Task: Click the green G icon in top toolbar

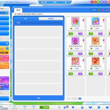Action: tap(98, 2)
